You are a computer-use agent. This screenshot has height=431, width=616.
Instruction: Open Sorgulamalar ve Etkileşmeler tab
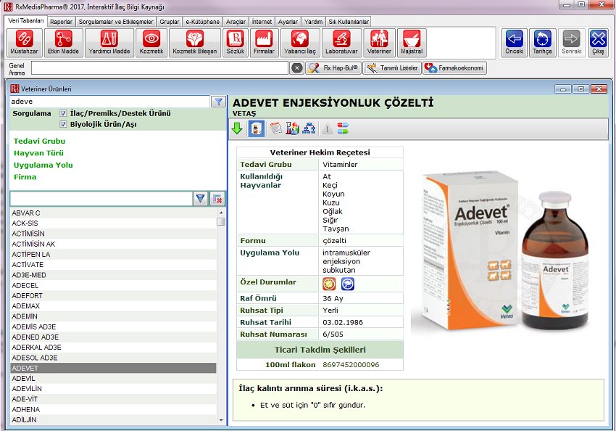click(116, 22)
